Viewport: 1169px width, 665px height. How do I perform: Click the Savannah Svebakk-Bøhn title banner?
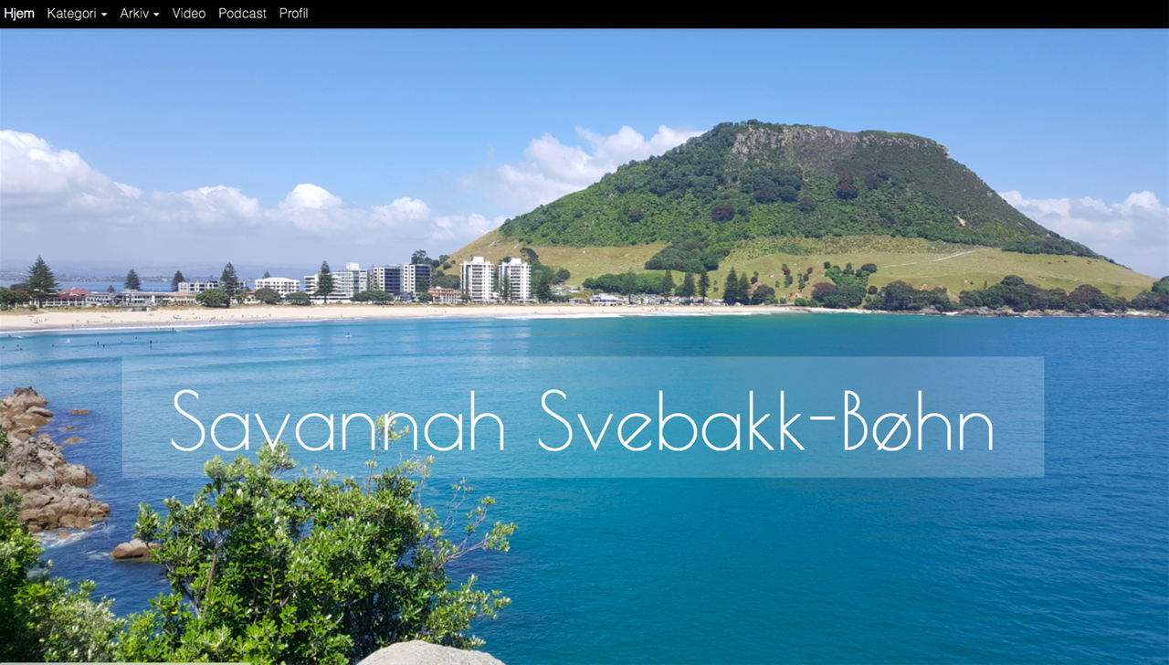(583, 417)
